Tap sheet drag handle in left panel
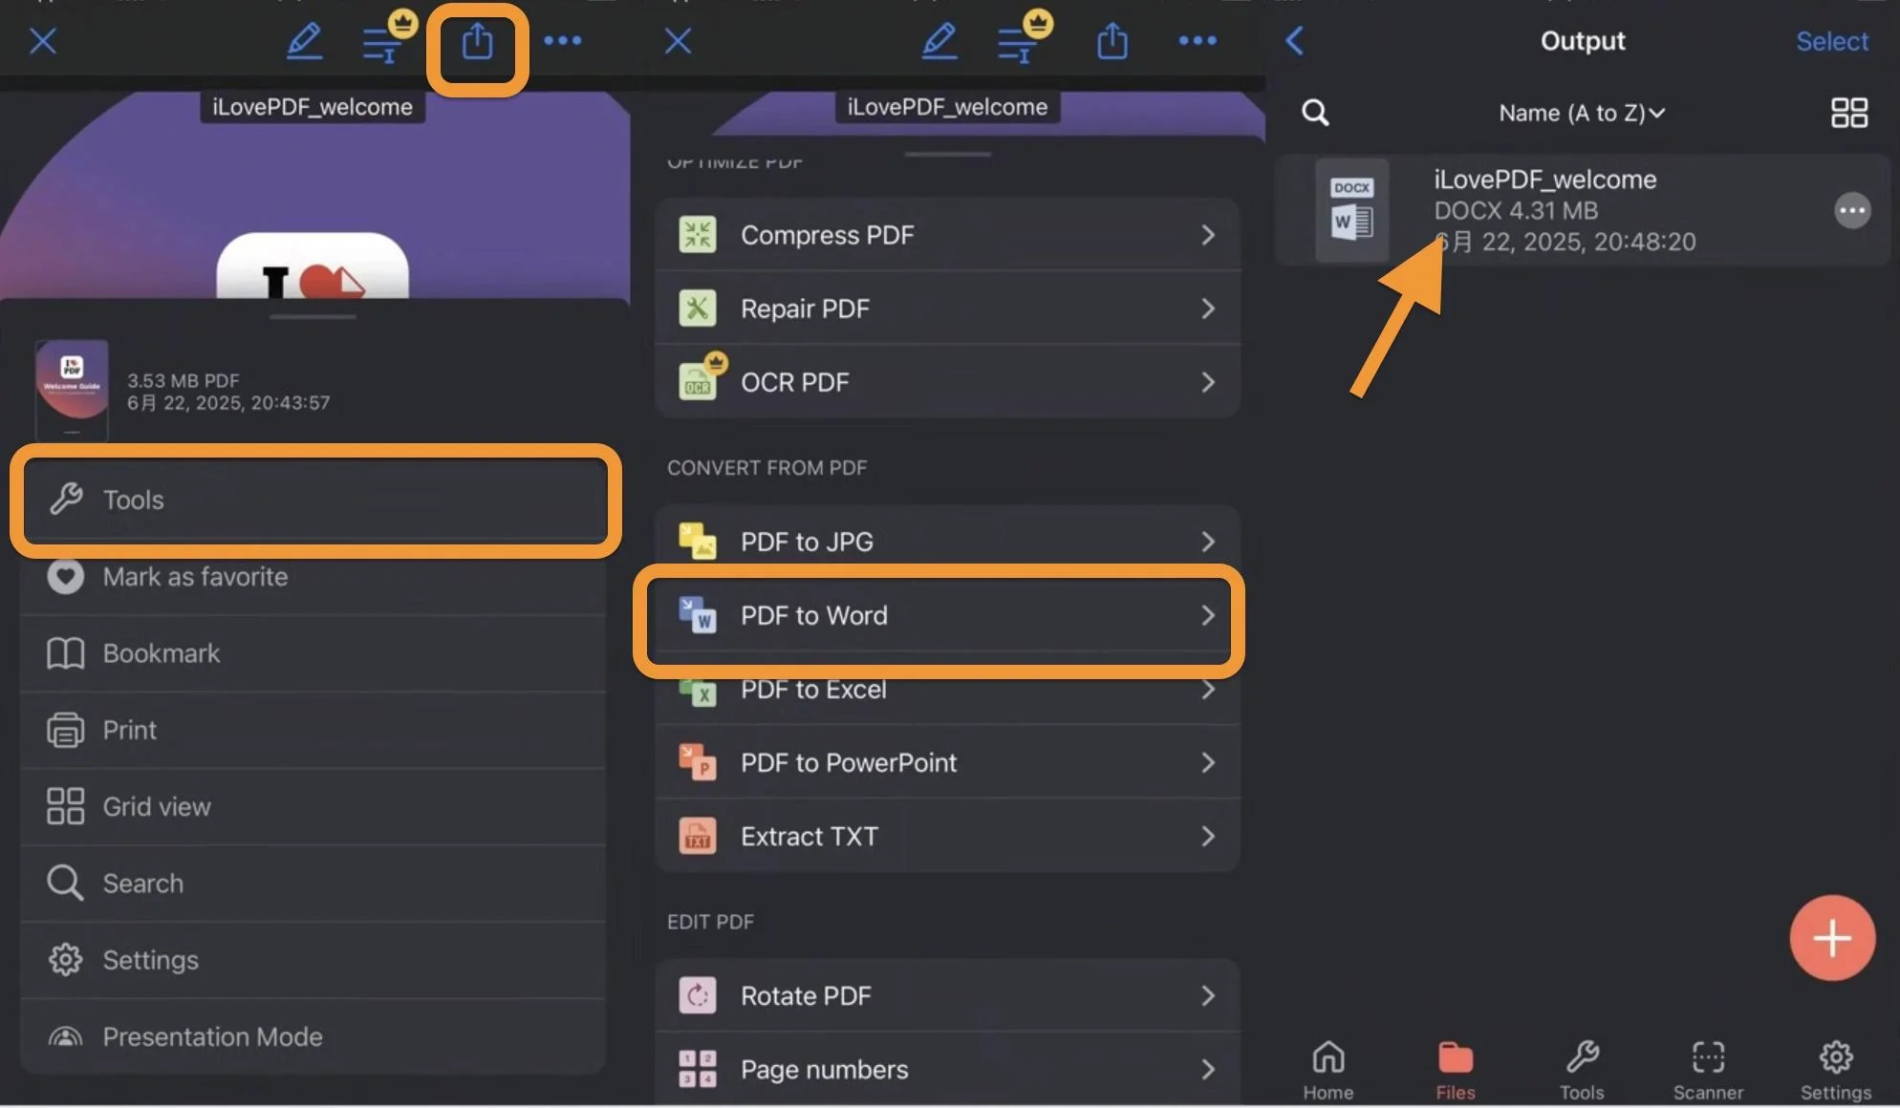This screenshot has height=1108, width=1900. tap(313, 316)
